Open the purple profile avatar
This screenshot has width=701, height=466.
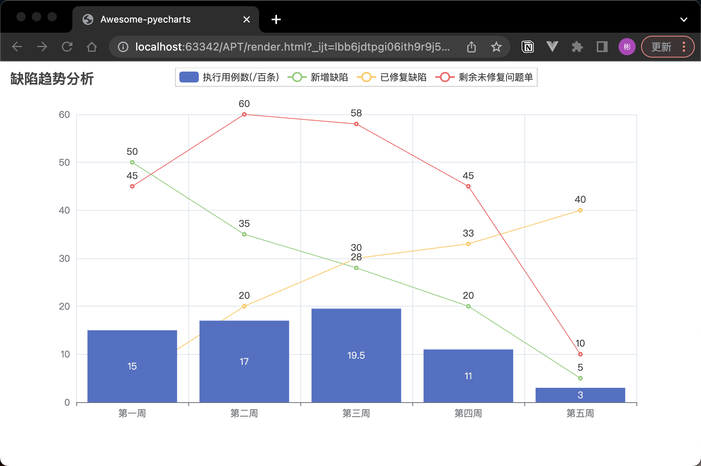(x=627, y=47)
